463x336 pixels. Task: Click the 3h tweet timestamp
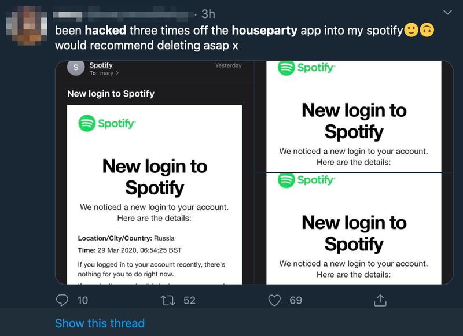(x=208, y=14)
